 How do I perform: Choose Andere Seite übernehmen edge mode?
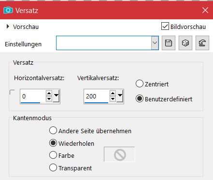tap(53, 130)
